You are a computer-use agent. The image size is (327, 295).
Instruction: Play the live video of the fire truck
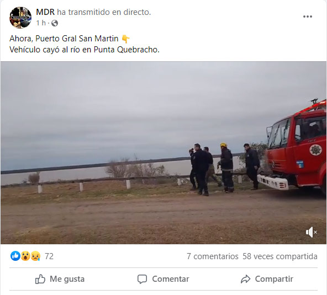(x=163, y=153)
